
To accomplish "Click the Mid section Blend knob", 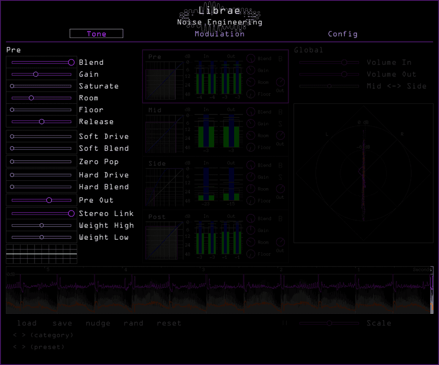I will click(251, 112).
